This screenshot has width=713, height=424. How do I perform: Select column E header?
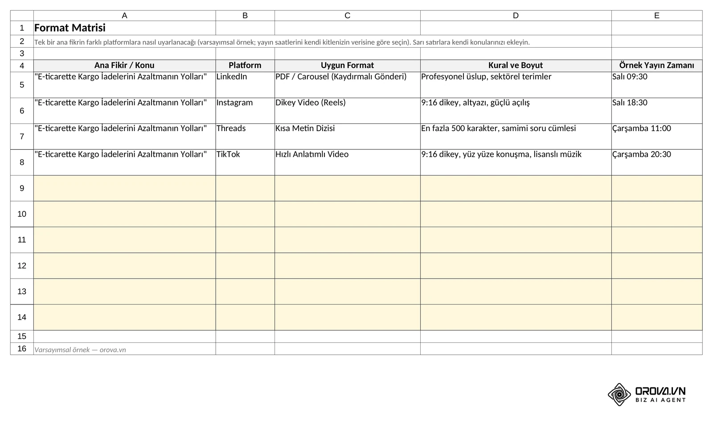(x=657, y=16)
